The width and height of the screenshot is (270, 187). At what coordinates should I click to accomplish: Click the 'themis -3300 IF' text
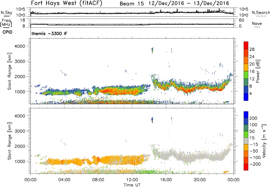coord(49,33)
